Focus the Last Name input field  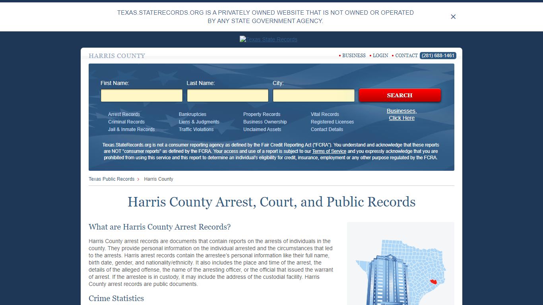[x=227, y=95]
